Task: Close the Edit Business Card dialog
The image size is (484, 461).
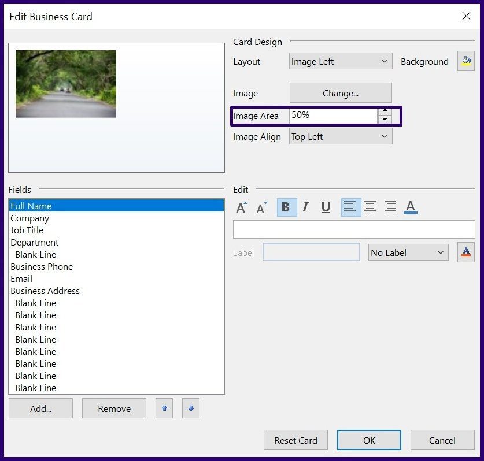Action: click(x=466, y=16)
